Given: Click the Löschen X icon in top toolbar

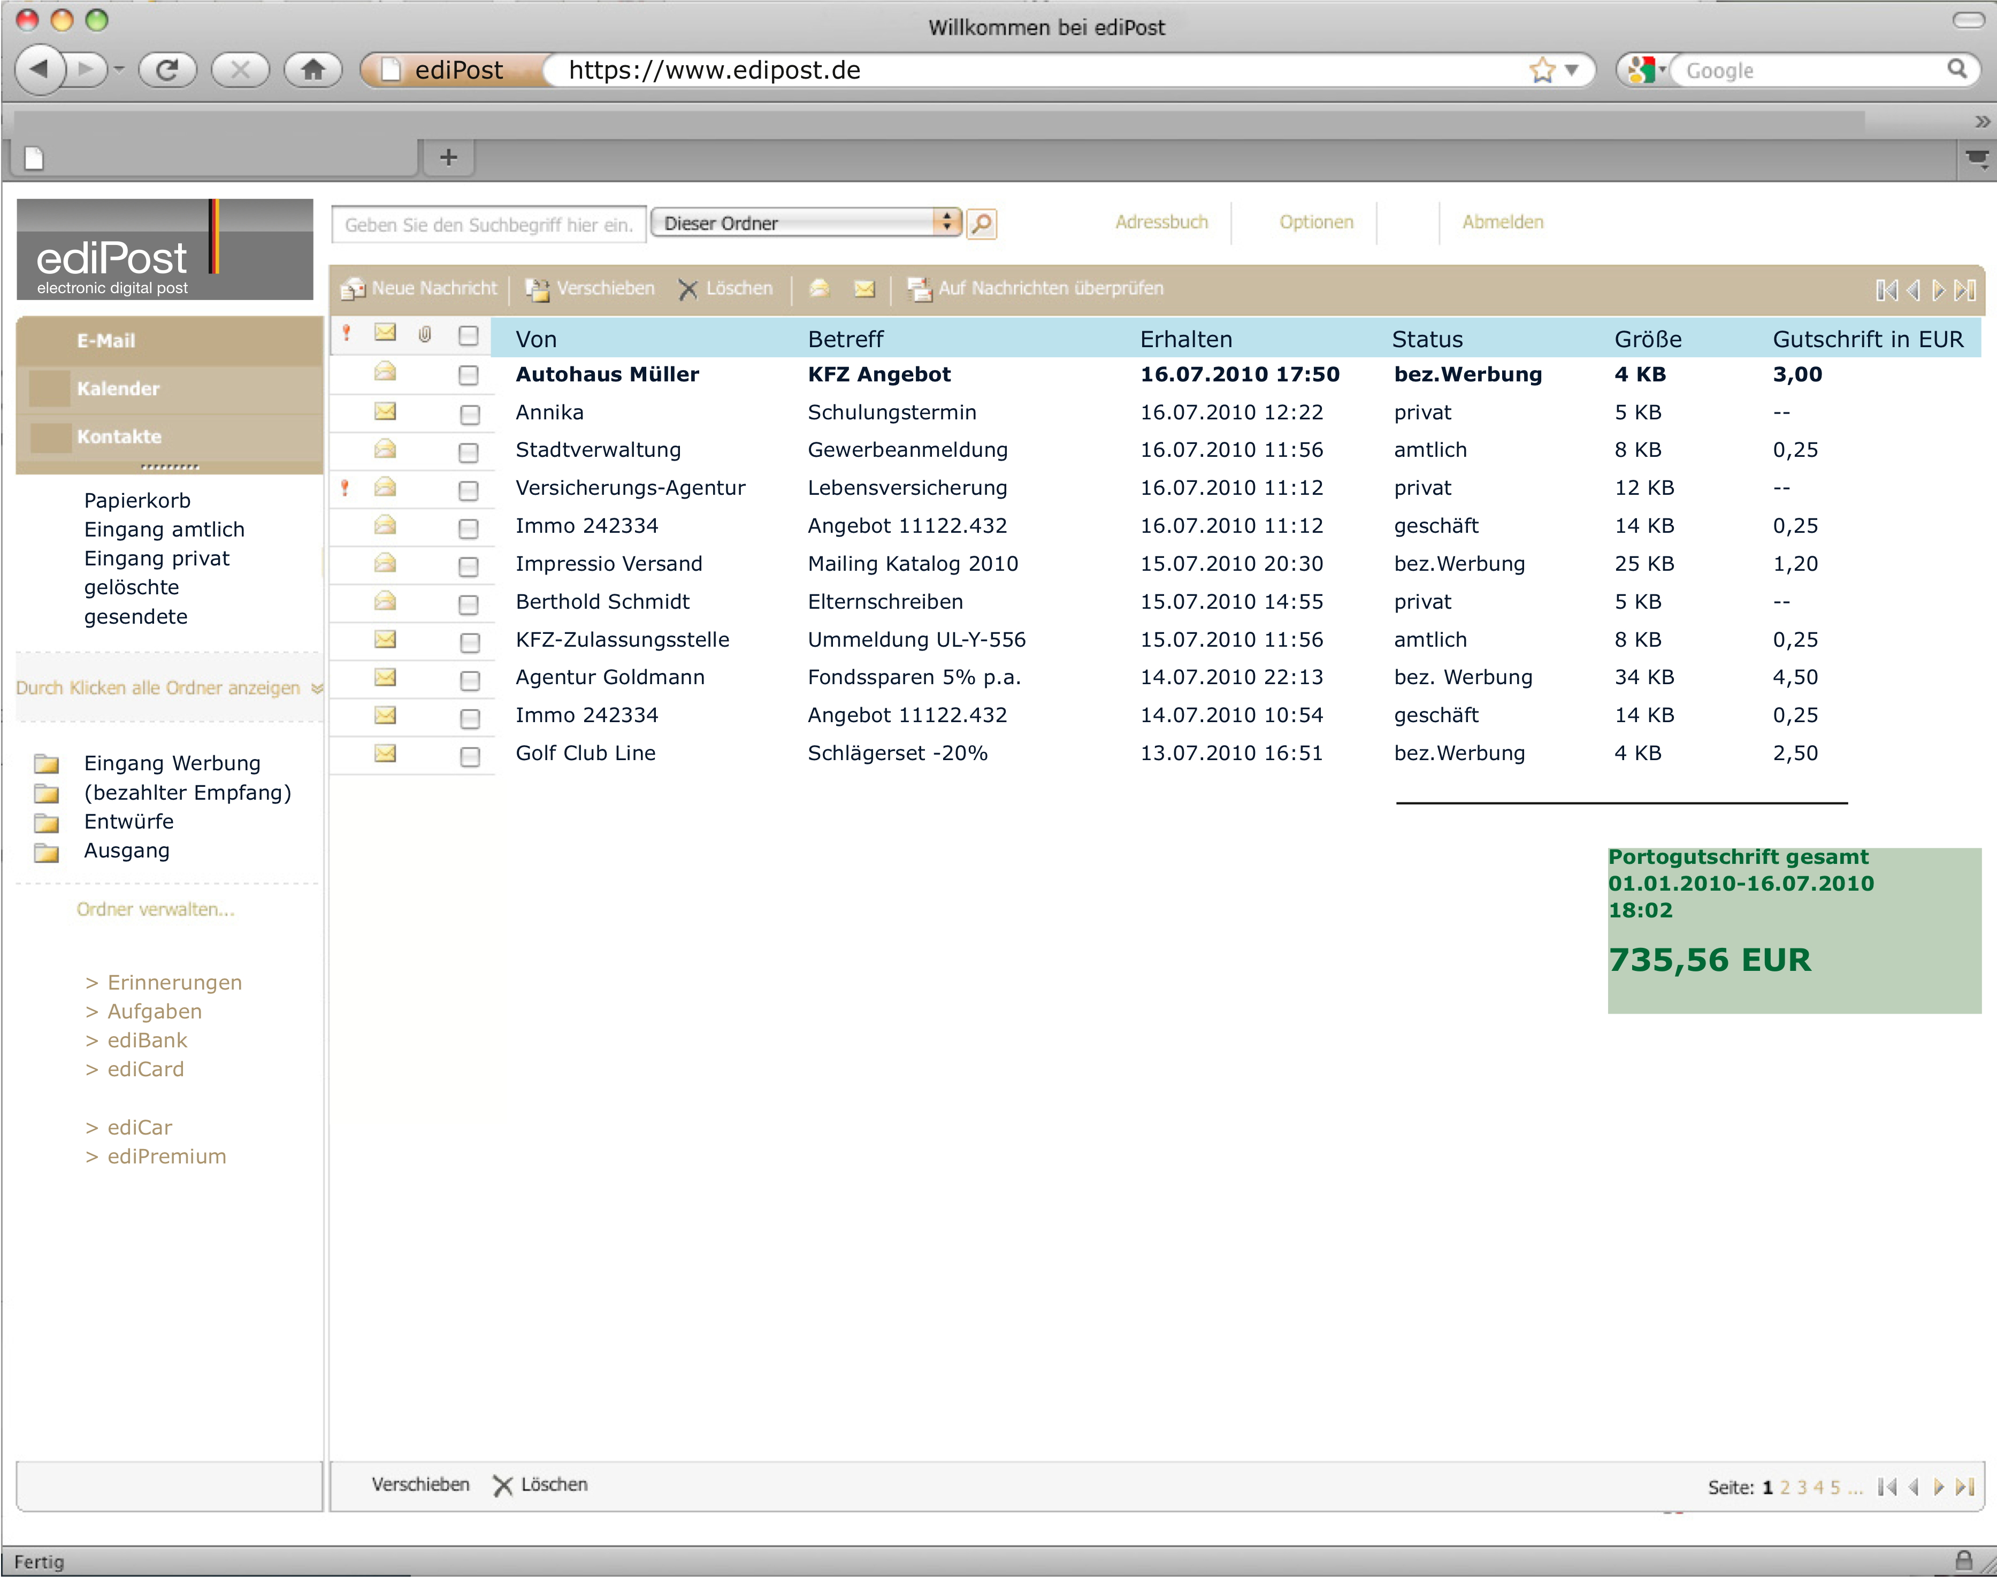Looking at the screenshot, I should (x=687, y=289).
